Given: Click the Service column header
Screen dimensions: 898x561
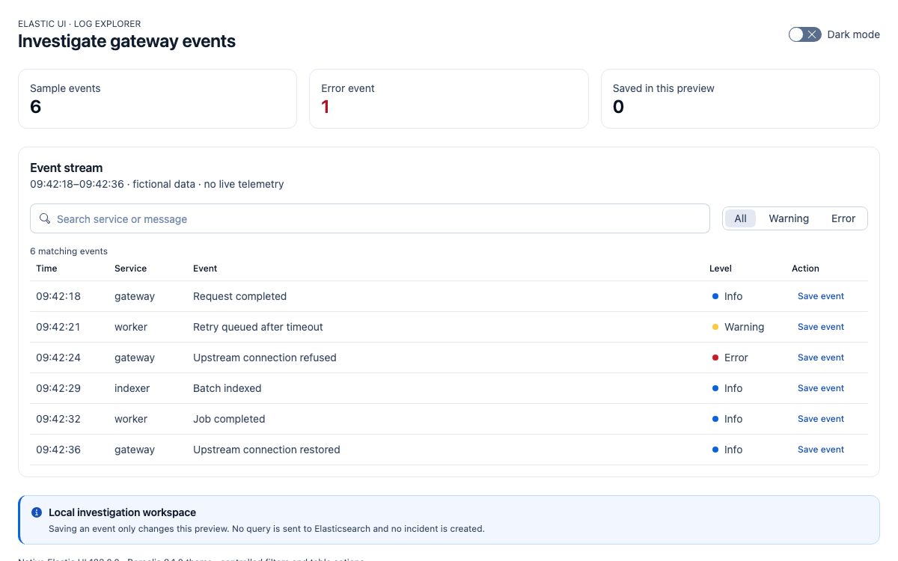Looking at the screenshot, I should tap(130, 268).
